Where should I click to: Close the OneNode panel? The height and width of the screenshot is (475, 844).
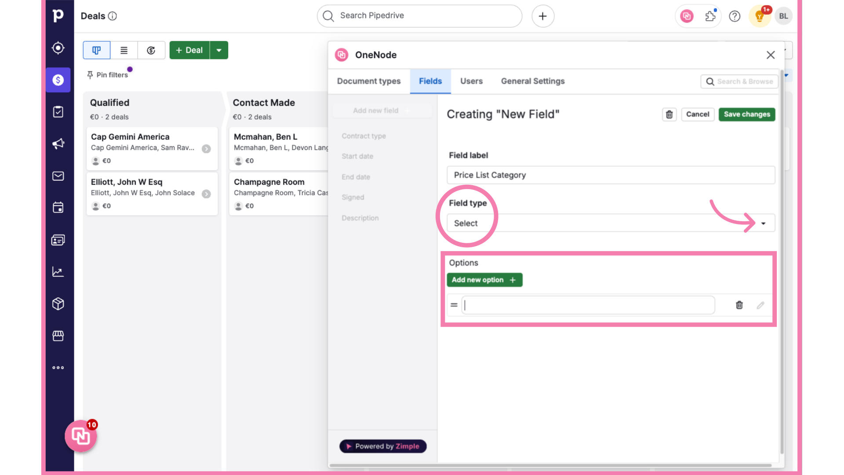(771, 55)
